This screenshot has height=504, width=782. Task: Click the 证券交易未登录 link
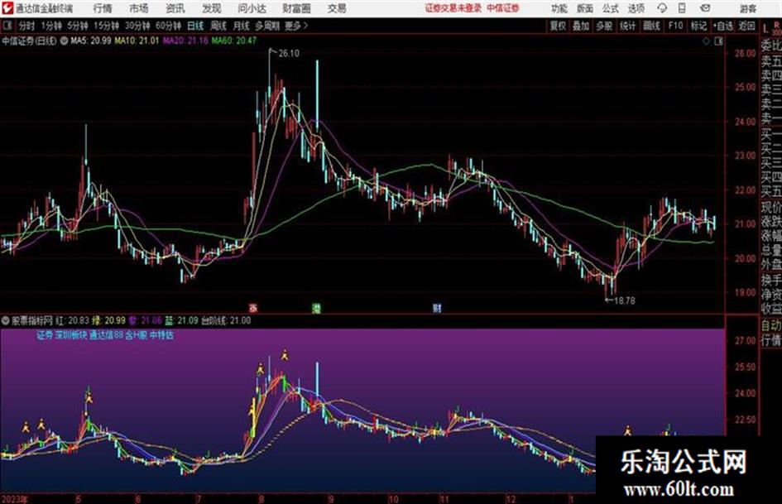coord(453,8)
